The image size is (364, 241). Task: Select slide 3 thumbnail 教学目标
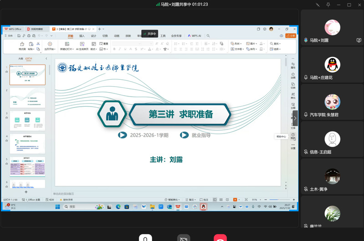tap(27, 121)
